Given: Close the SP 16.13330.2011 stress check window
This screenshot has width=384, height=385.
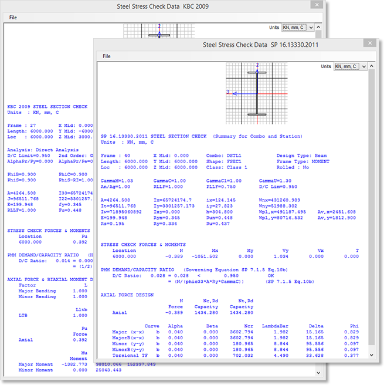Looking at the screenshot, I should tap(369, 44).
